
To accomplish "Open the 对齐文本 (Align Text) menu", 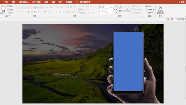I will (84, 10).
